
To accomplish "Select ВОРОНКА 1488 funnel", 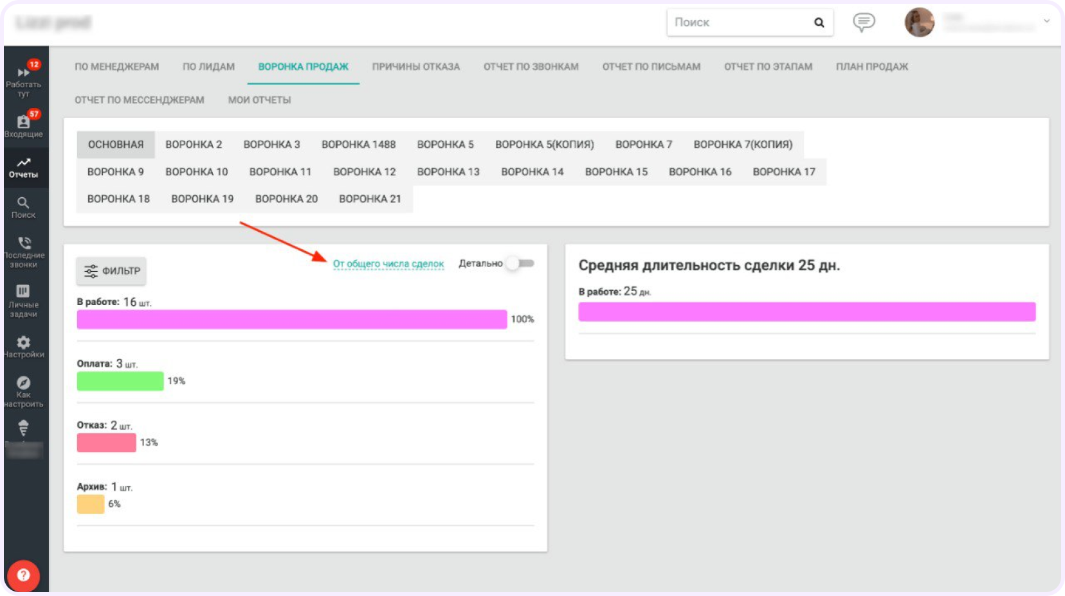I will coord(359,145).
